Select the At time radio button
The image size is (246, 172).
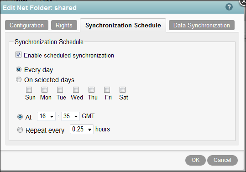(x=20, y=117)
